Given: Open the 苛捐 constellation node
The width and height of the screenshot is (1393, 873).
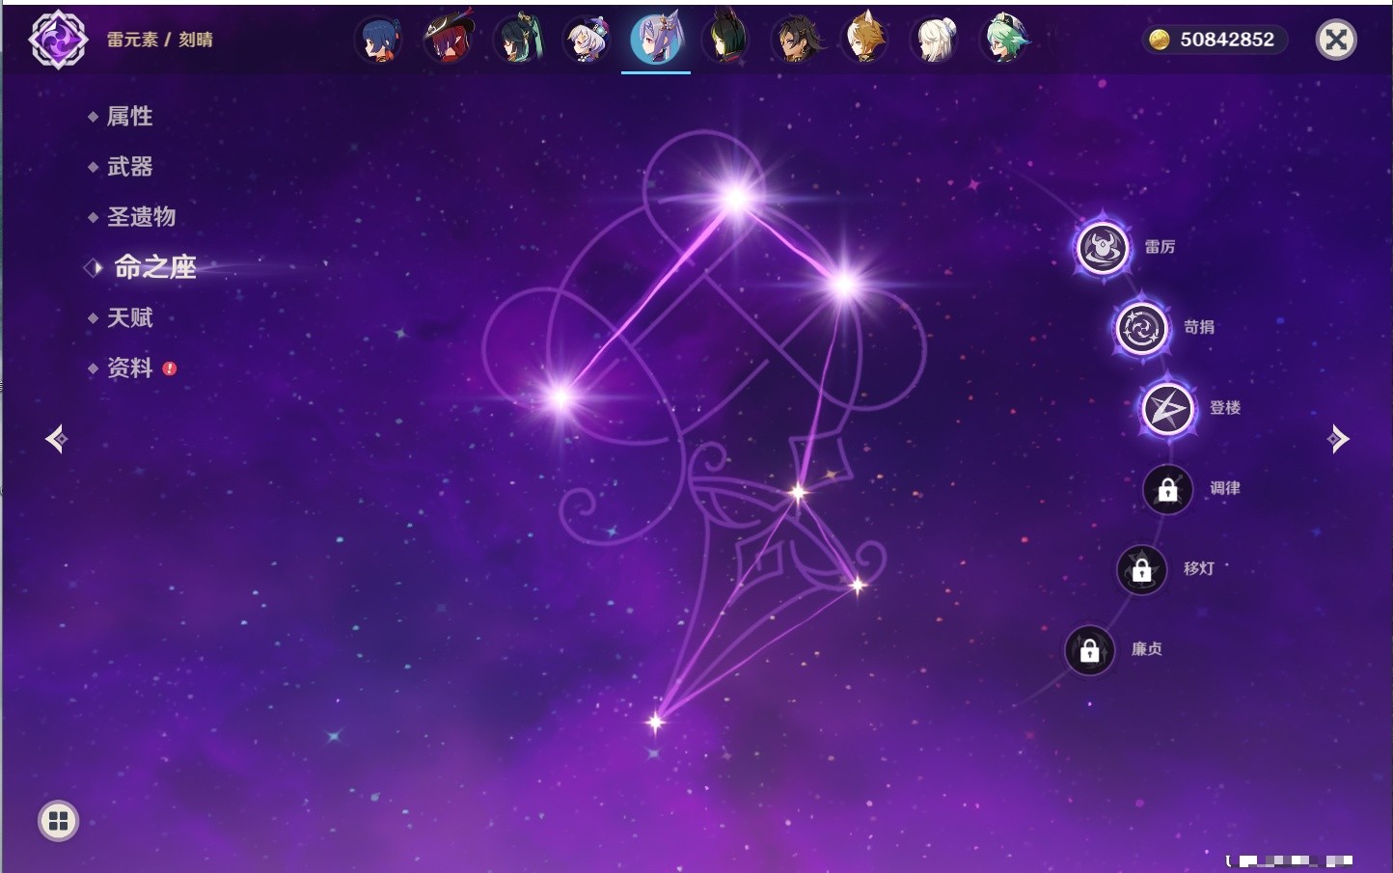Looking at the screenshot, I should 1142,328.
